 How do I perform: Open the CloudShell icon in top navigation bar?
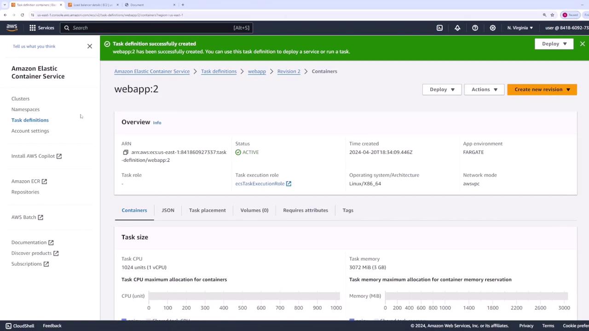pos(439,28)
